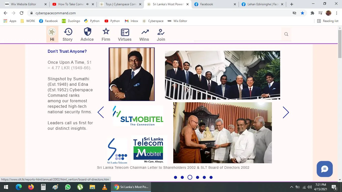The width and height of the screenshot is (342, 192).
Task: Open the Wix Editor bookmark
Action: pos(177,21)
